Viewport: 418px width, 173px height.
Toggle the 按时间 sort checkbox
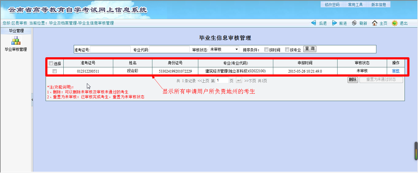pos(266,49)
